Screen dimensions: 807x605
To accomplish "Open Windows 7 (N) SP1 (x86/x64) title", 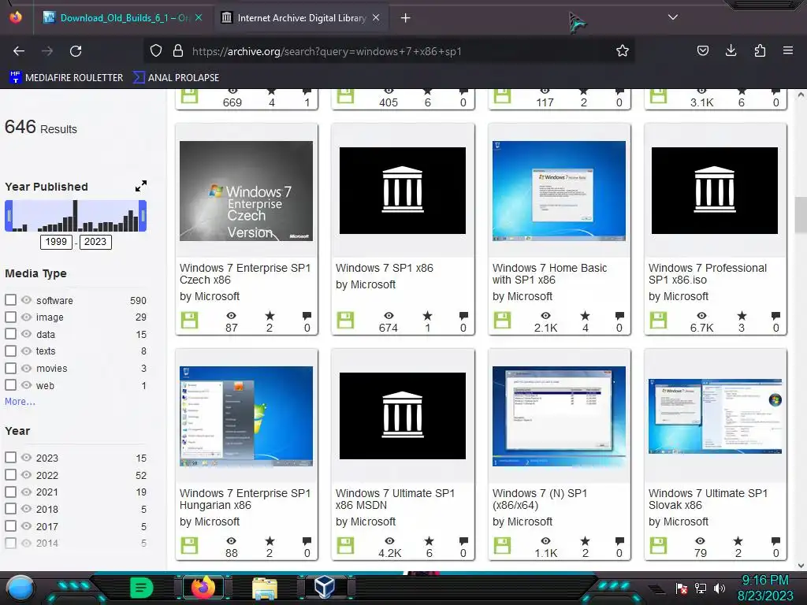I will [x=540, y=499].
